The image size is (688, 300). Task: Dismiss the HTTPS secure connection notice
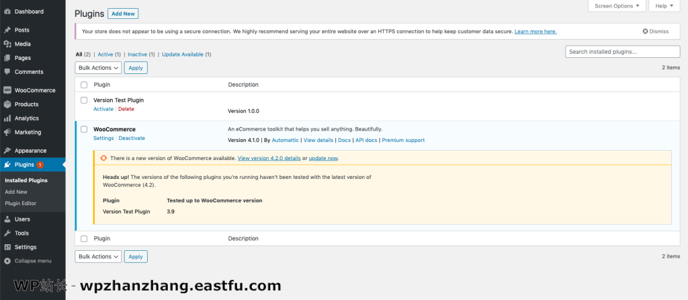tap(656, 32)
